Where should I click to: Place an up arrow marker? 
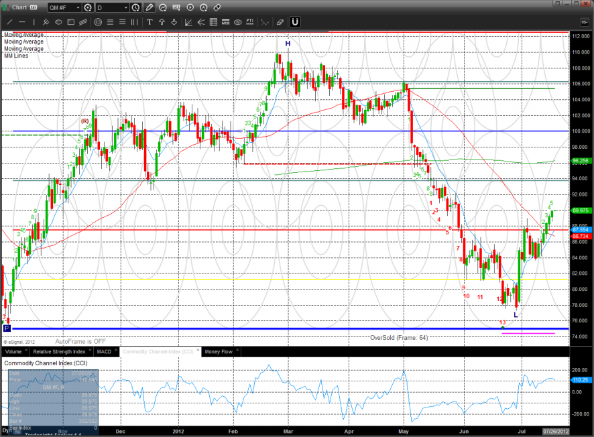click(162, 22)
